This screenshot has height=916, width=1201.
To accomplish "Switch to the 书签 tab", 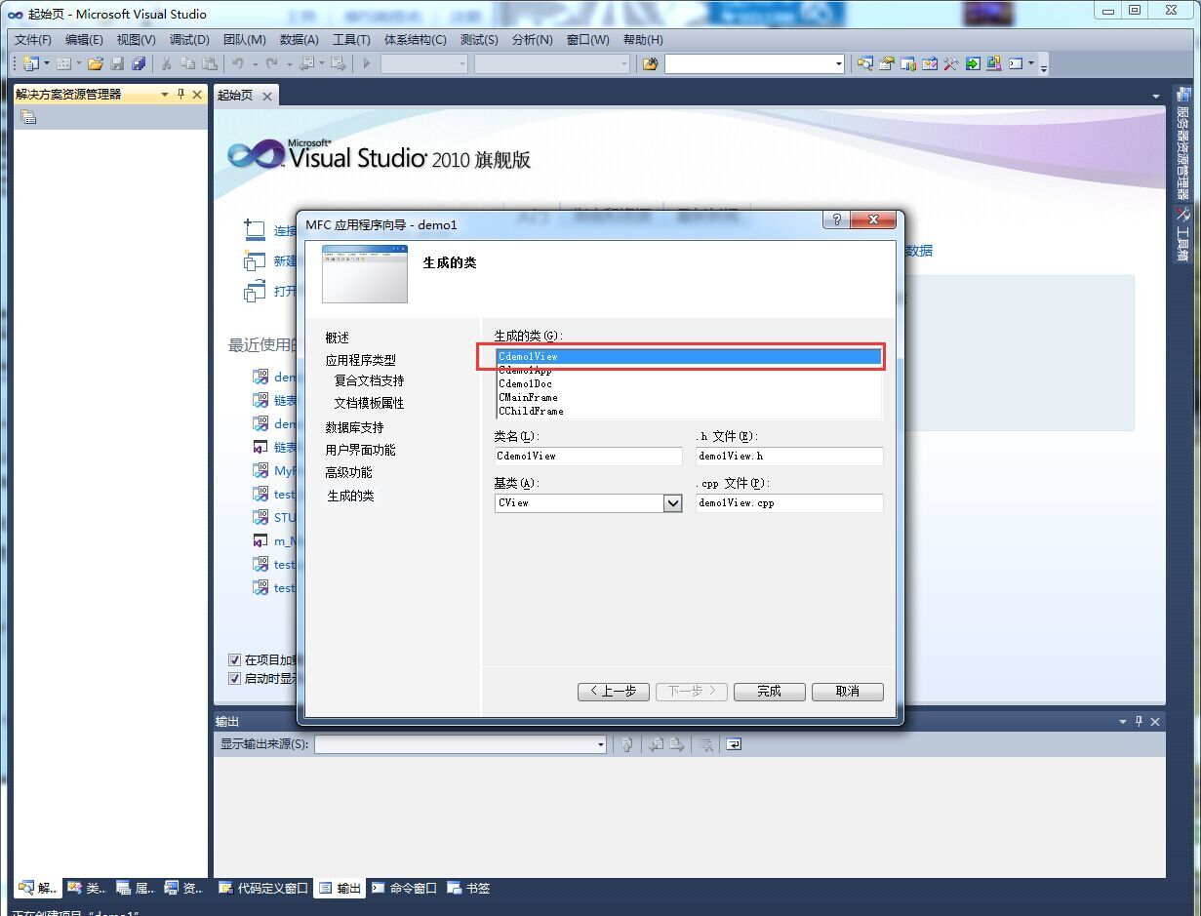I will coord(468,888).
